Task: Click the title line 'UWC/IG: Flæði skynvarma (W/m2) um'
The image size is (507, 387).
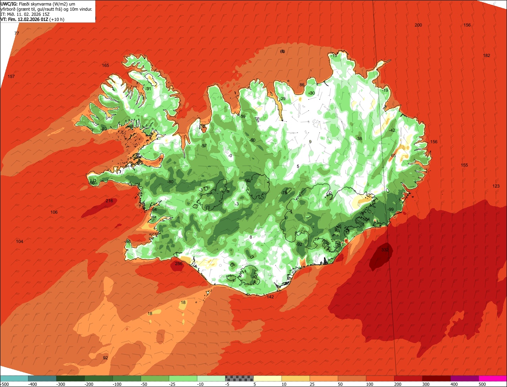Action: (38, 4)
